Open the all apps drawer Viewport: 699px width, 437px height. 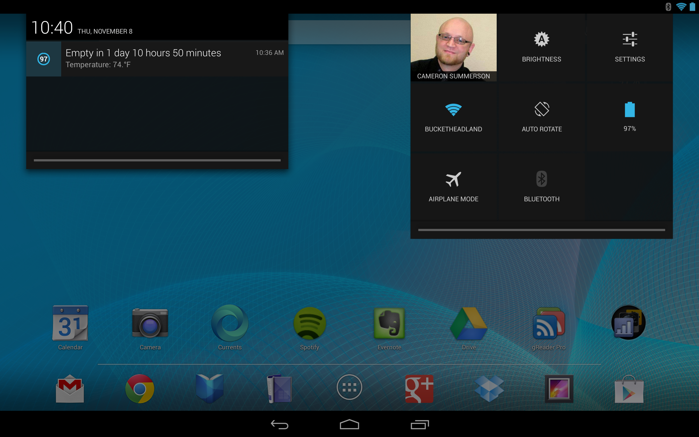pos(349,387)
